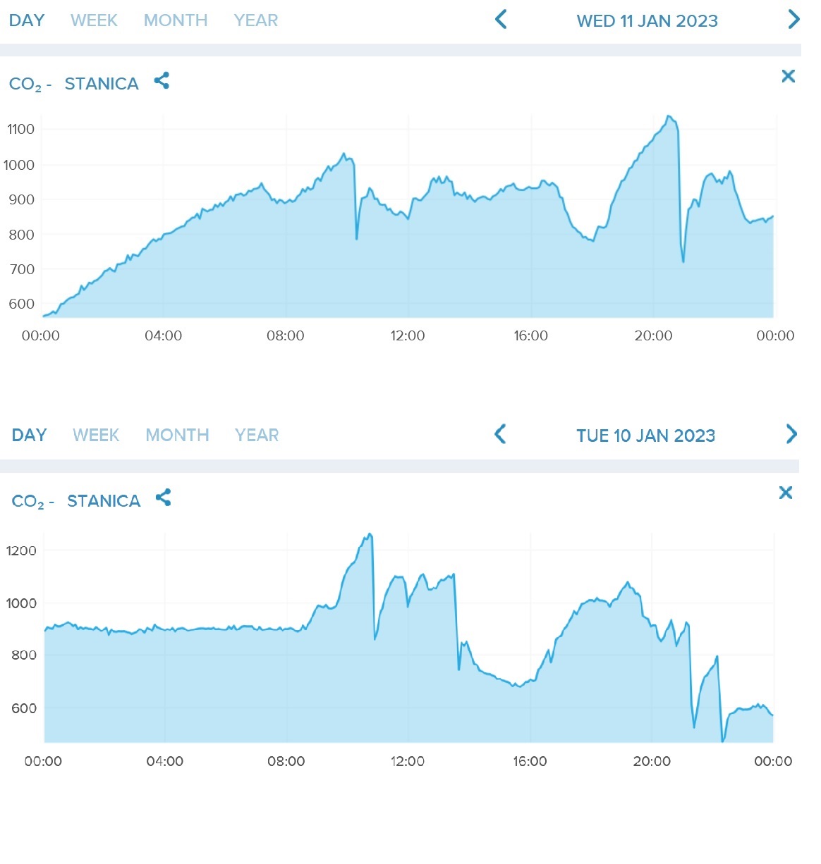
Task: Switch top chart to YEAR view
Action: pos(256,20)
